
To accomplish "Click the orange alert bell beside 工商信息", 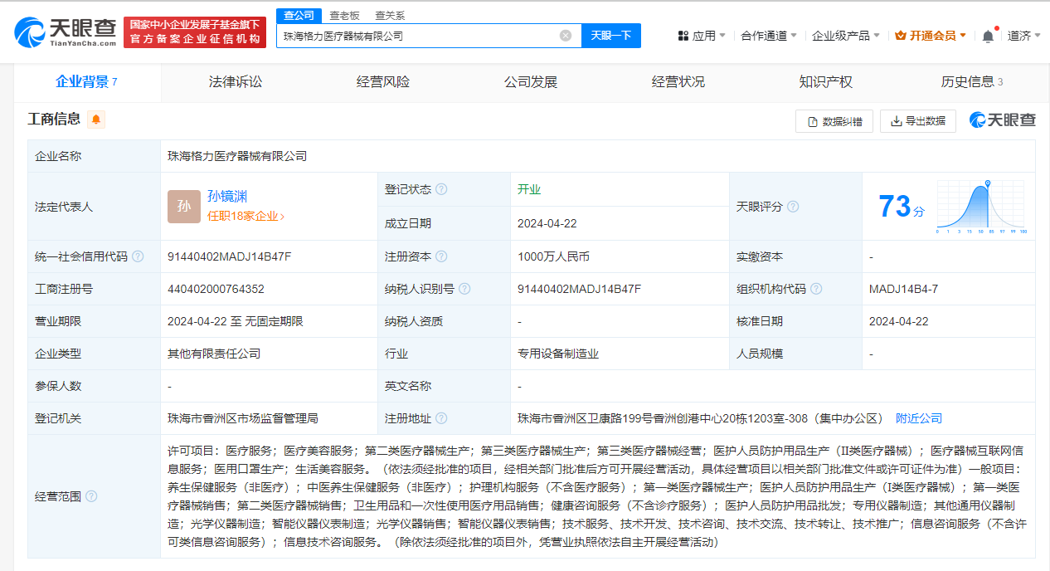I will [x=96, y=120].
